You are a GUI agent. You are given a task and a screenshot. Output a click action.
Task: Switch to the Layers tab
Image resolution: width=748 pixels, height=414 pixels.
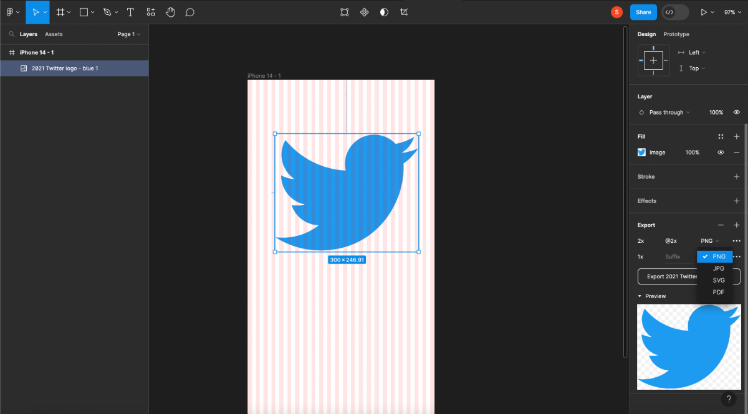(x=28, y=34)
